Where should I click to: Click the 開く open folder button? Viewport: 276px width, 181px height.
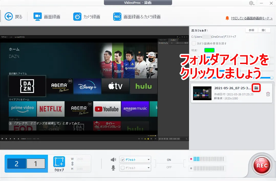[x=264, y=30]
